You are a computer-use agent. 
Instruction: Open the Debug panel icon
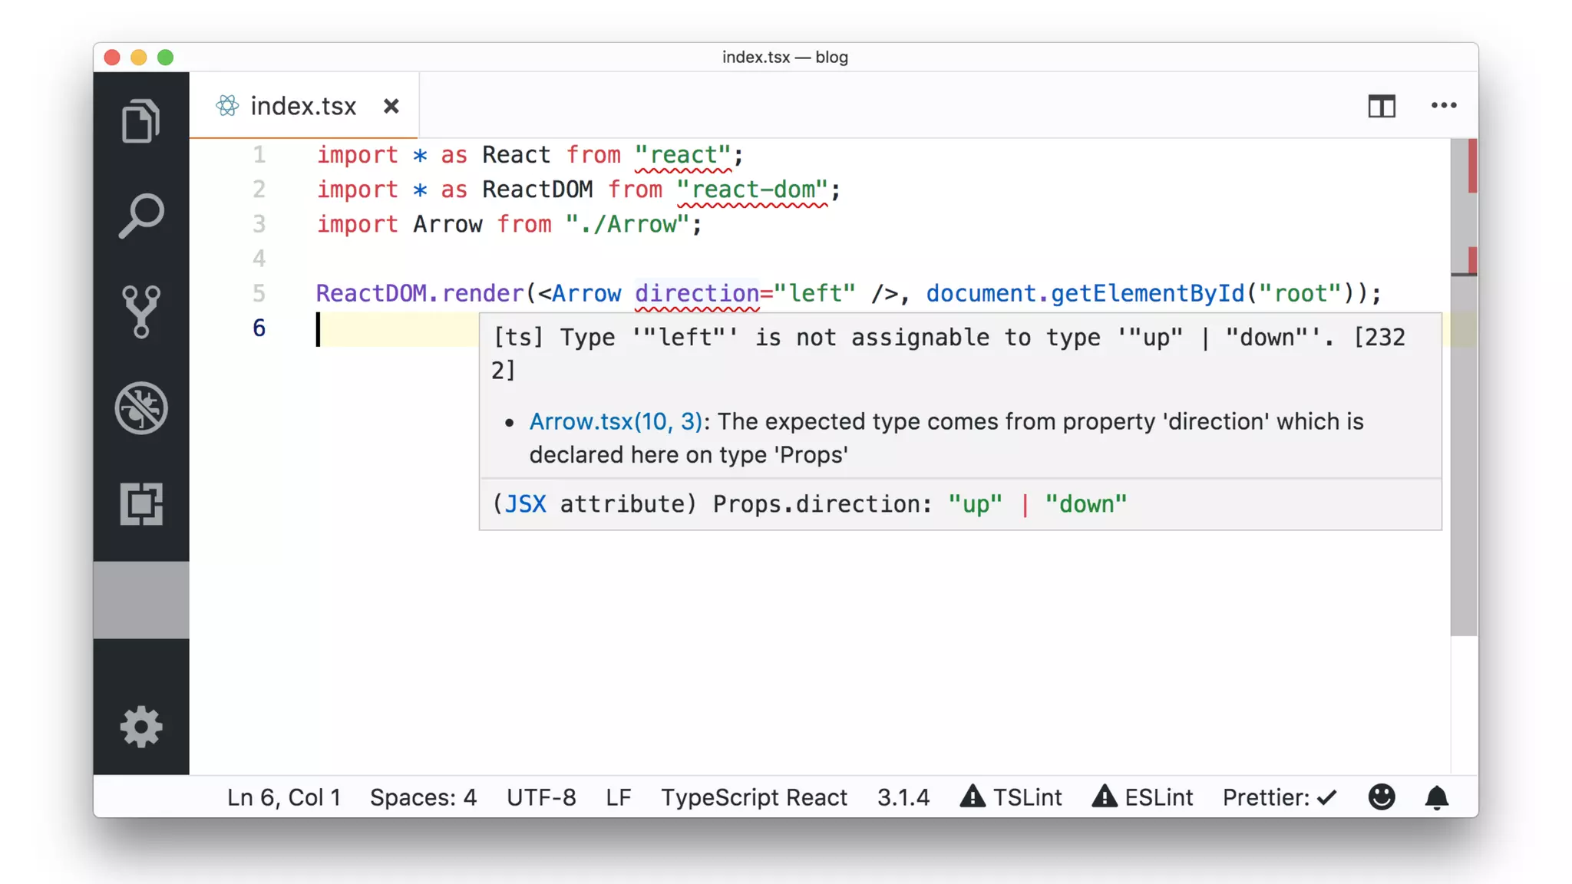tap(140, 407)
